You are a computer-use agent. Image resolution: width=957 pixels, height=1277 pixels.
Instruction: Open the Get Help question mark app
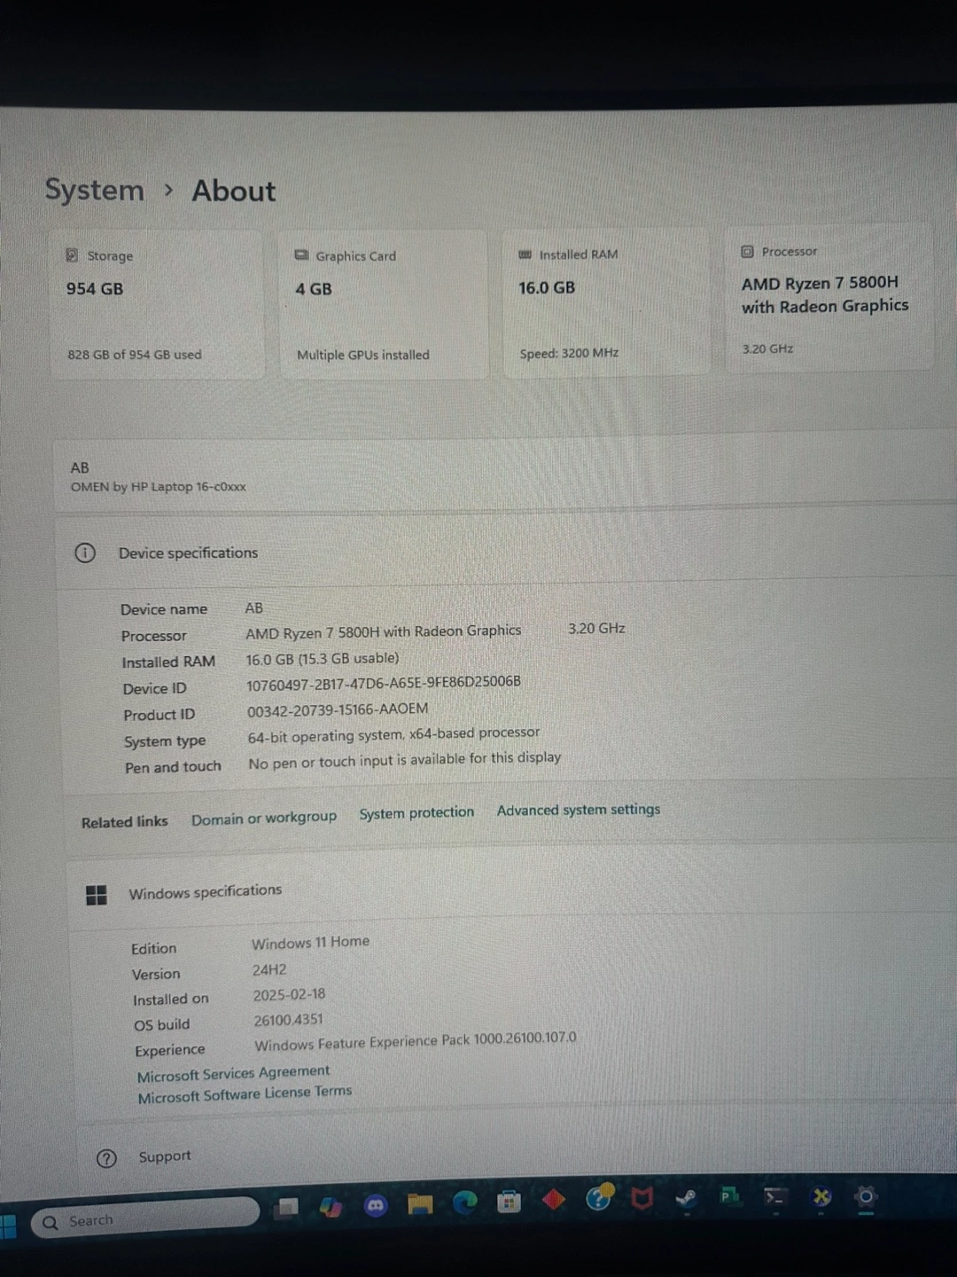click(599, 1198)
